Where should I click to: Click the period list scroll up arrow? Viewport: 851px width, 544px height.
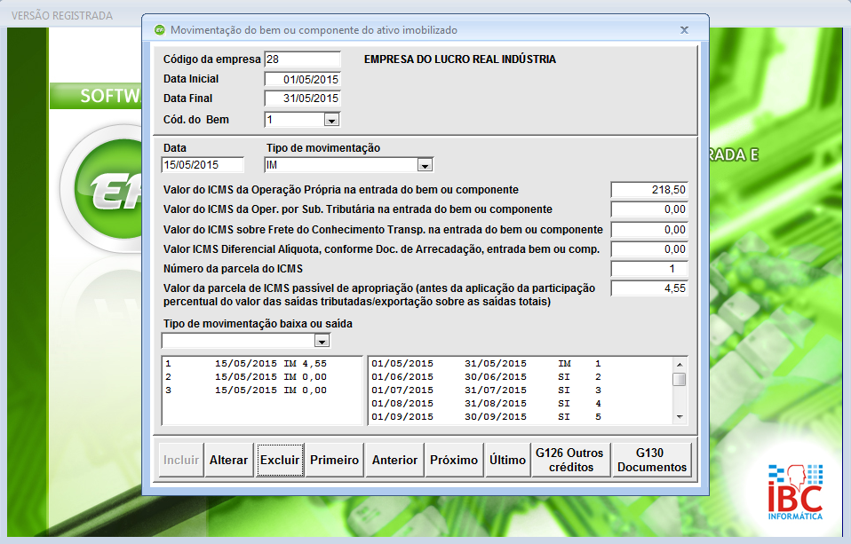[679, 365]
